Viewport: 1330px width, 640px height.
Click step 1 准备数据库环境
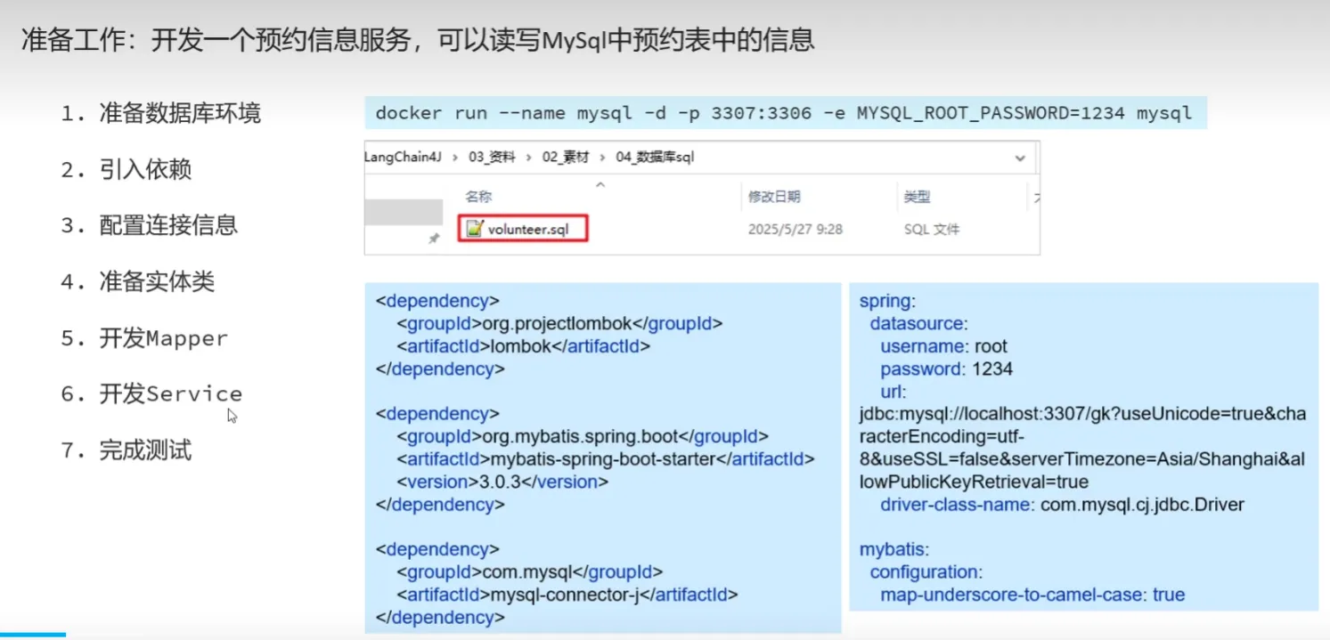[x=179, y=114]
